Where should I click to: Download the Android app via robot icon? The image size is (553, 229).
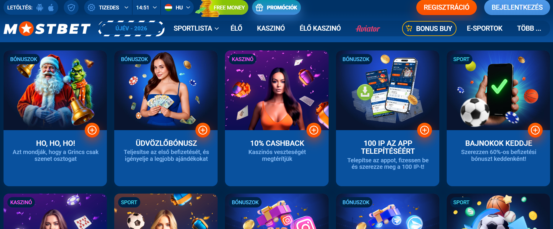[40, 7]
